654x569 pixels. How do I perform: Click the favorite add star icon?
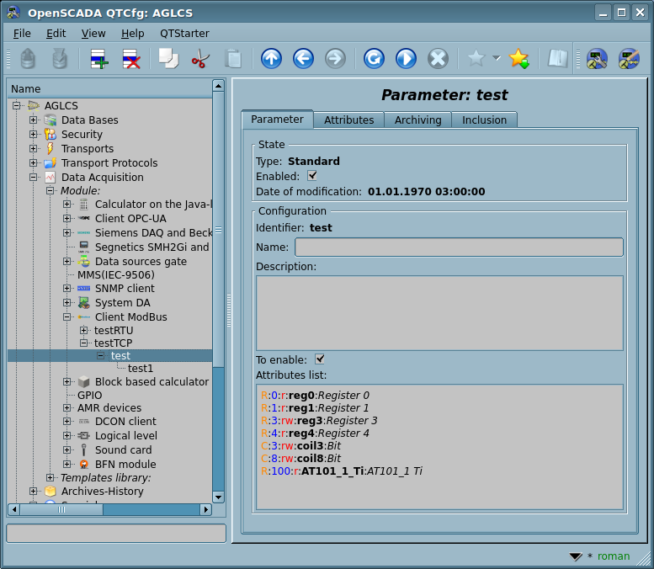tap(519, 59)
